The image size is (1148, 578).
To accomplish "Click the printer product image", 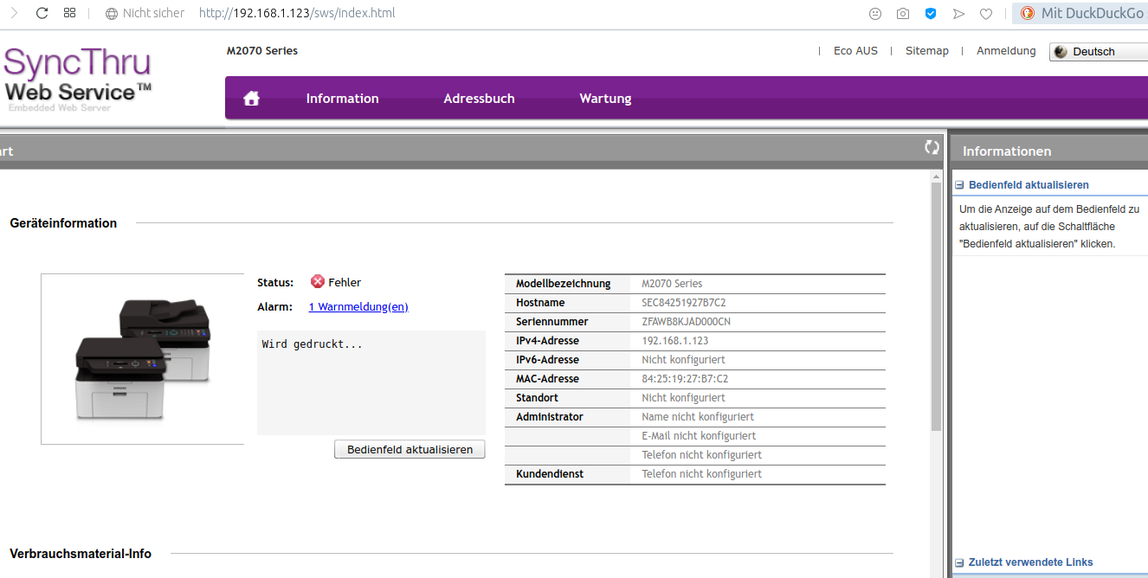I will tap(143, 359).
